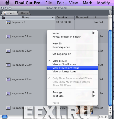Choose Set Logging Bin
The image size is (114, 119).
point(72,54)
